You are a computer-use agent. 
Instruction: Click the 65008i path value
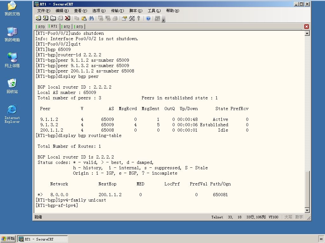click(x=220, y=195)
